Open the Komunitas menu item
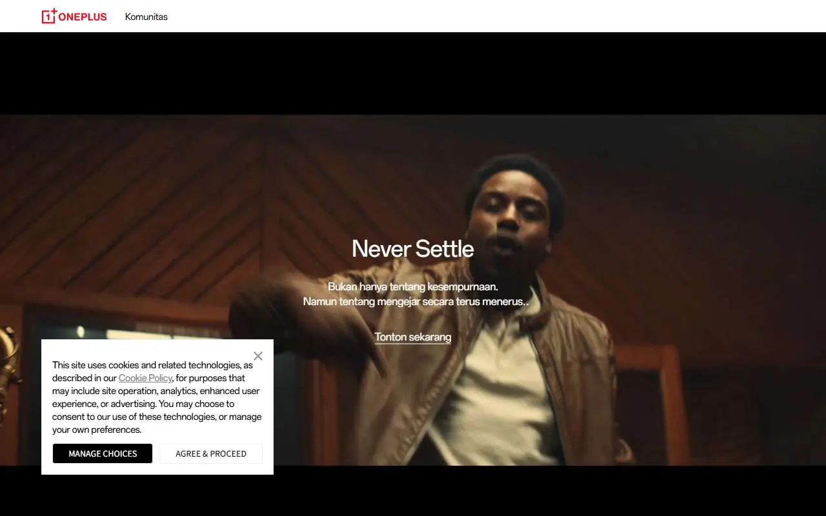826x516 pixels. [x=146, y=17]
